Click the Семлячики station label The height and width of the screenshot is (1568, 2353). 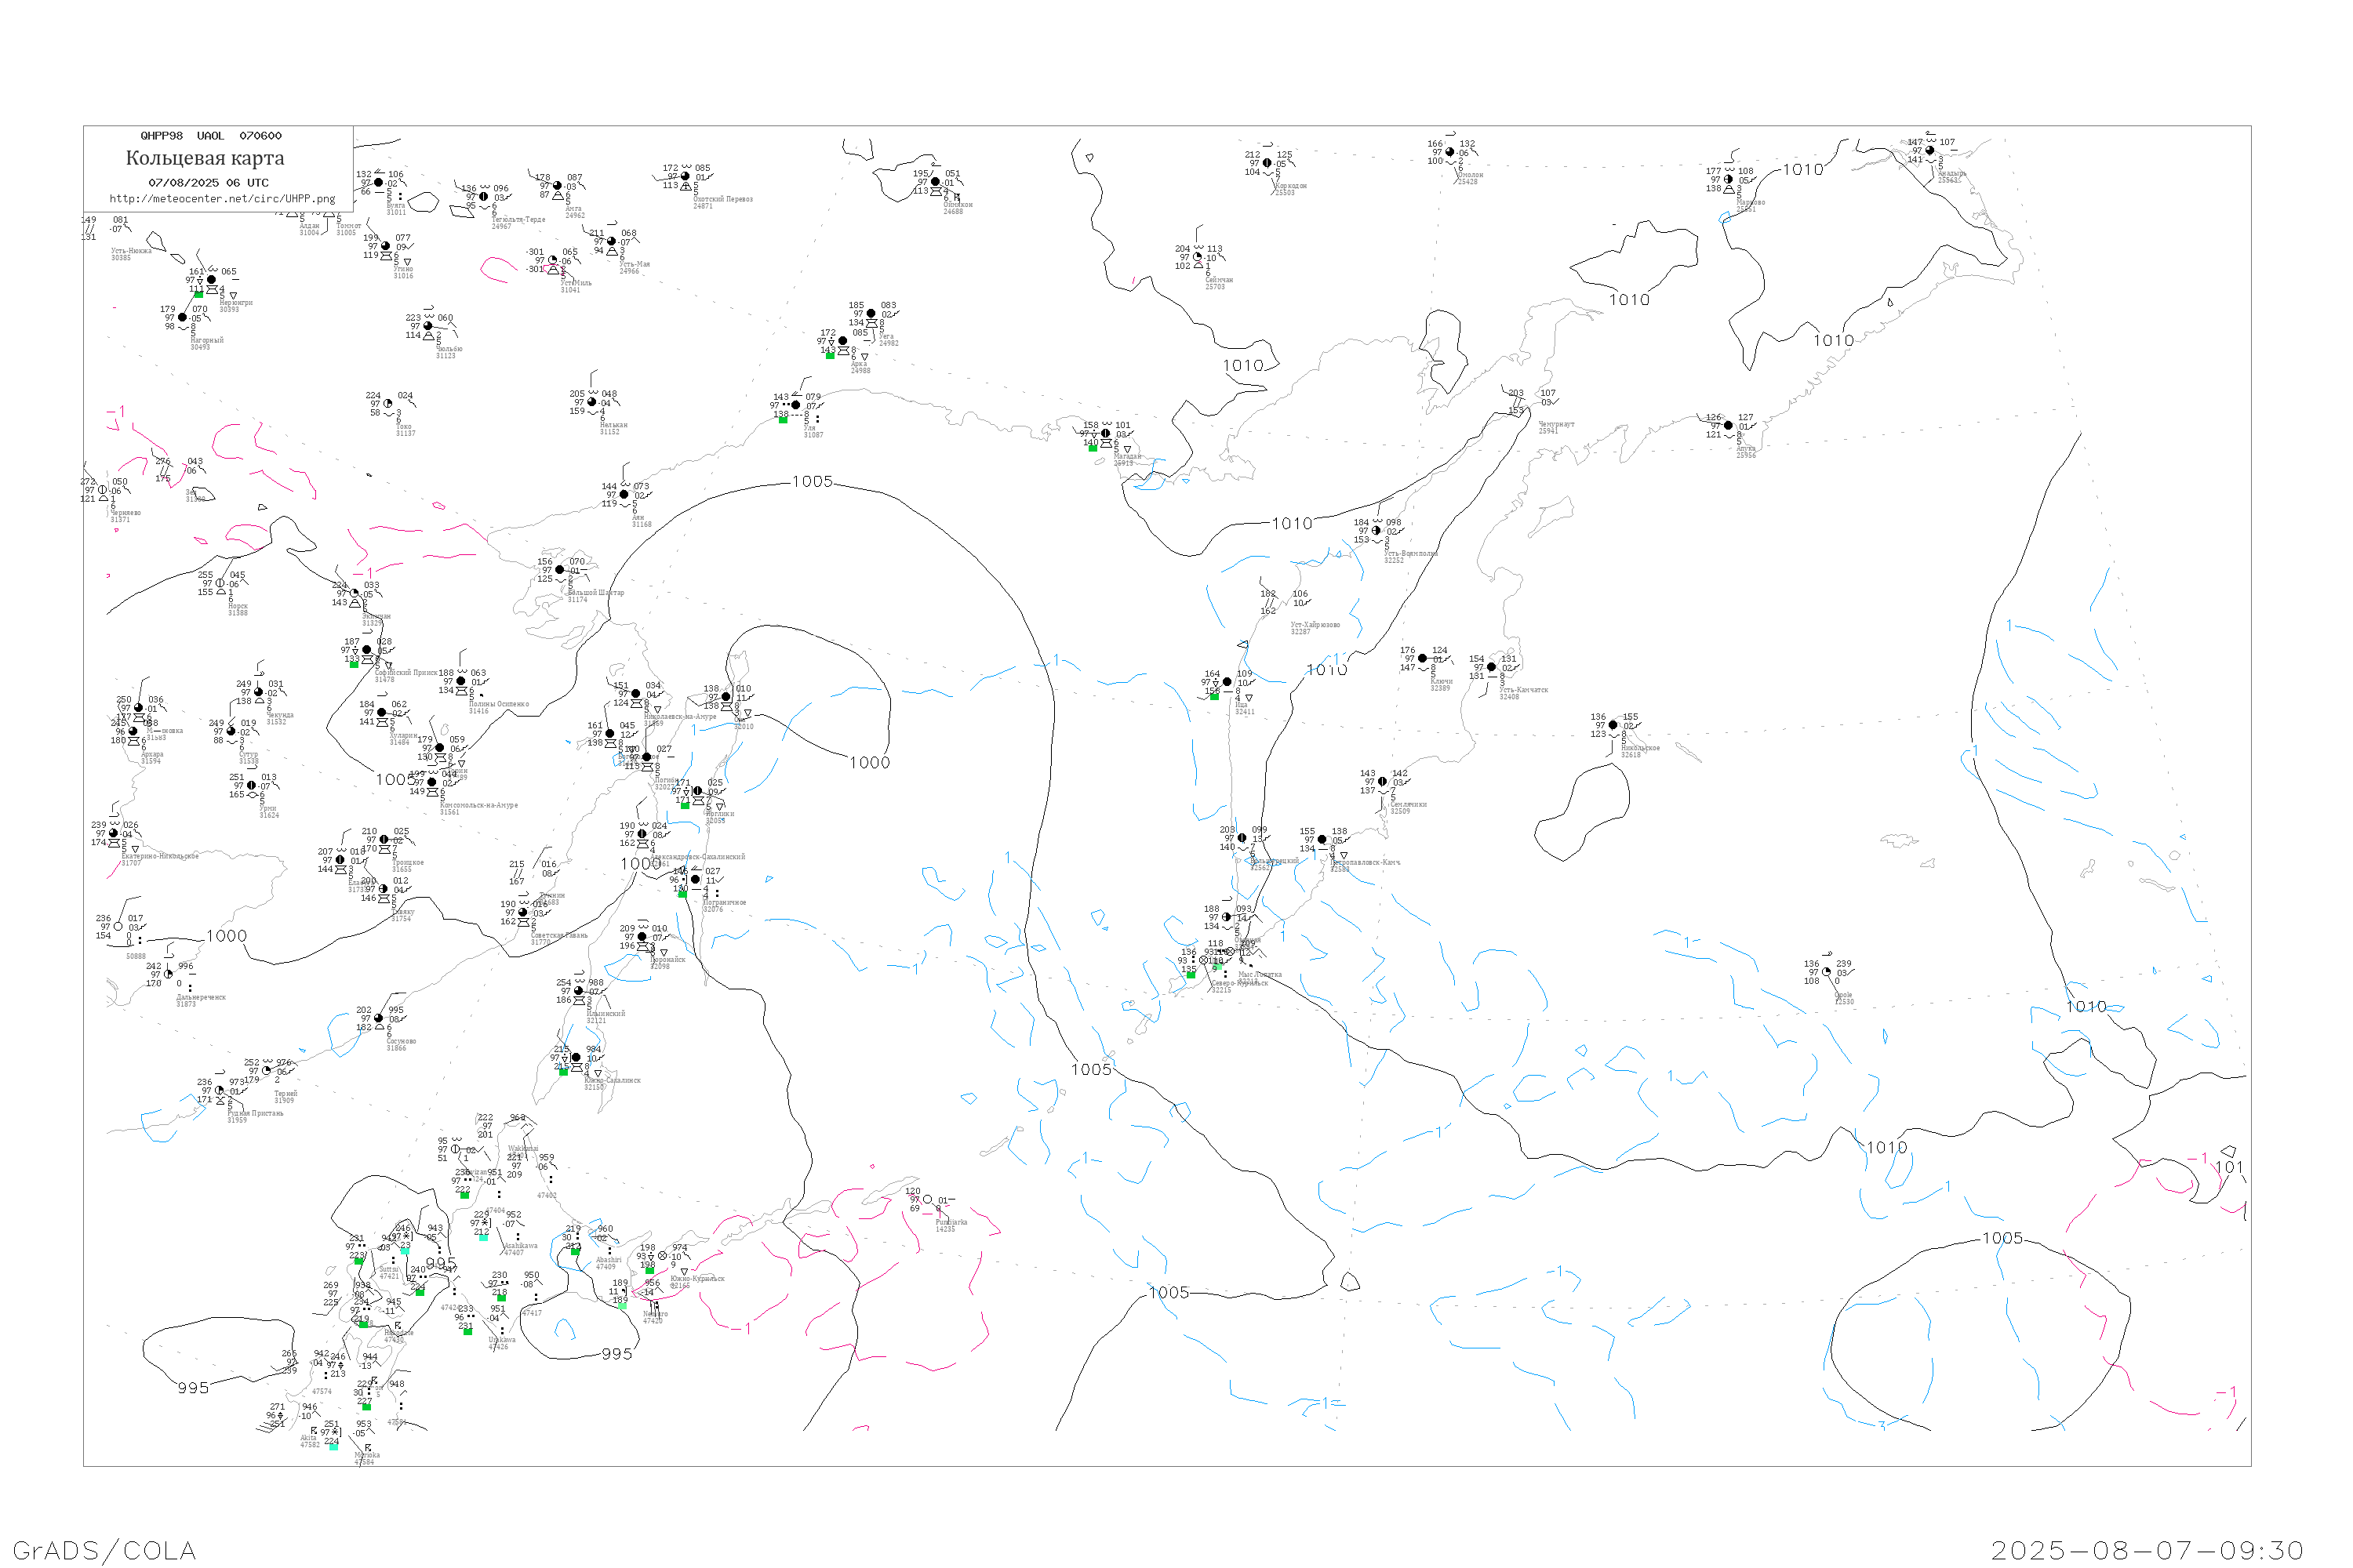coord(1408,805)
